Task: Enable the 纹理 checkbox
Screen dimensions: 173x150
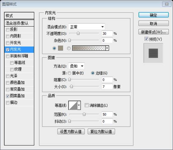Action: tap(12, 70)
